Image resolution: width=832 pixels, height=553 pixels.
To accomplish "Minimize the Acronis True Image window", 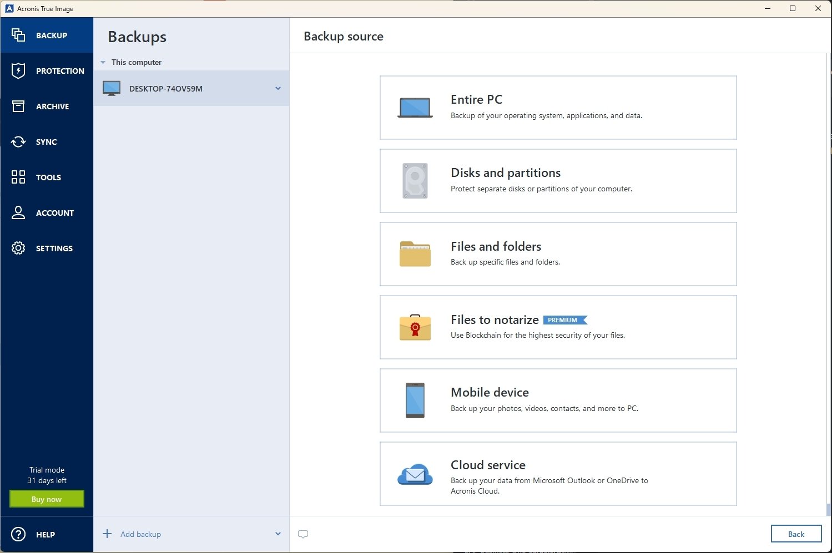I will click(768, 8).
